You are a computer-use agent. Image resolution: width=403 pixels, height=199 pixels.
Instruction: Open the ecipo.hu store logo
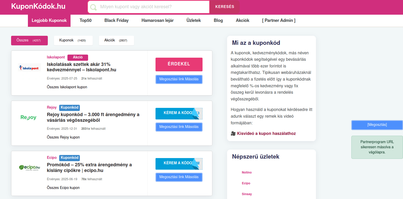(29, 168)
